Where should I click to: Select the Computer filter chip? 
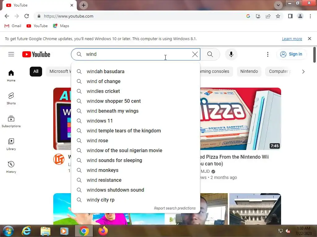click(x=278, y=71)
